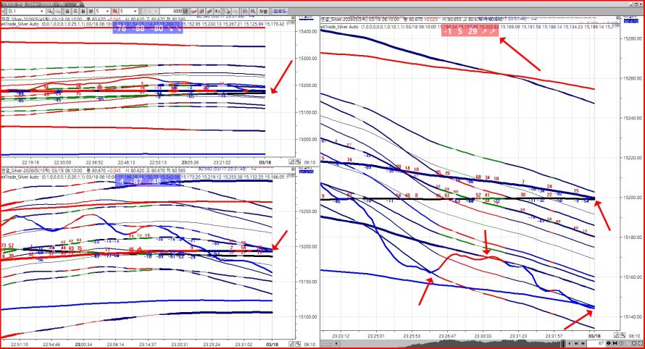Open chart tools icon at bottom-left chart bottom
Screen dimensions: 645x349
(291, 344)
